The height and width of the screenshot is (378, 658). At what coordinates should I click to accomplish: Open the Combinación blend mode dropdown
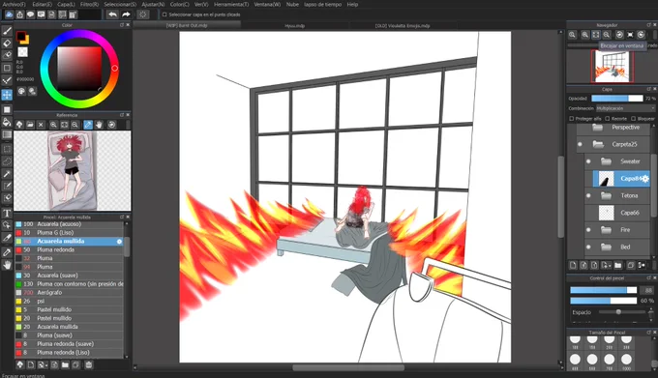pos(625,108)
